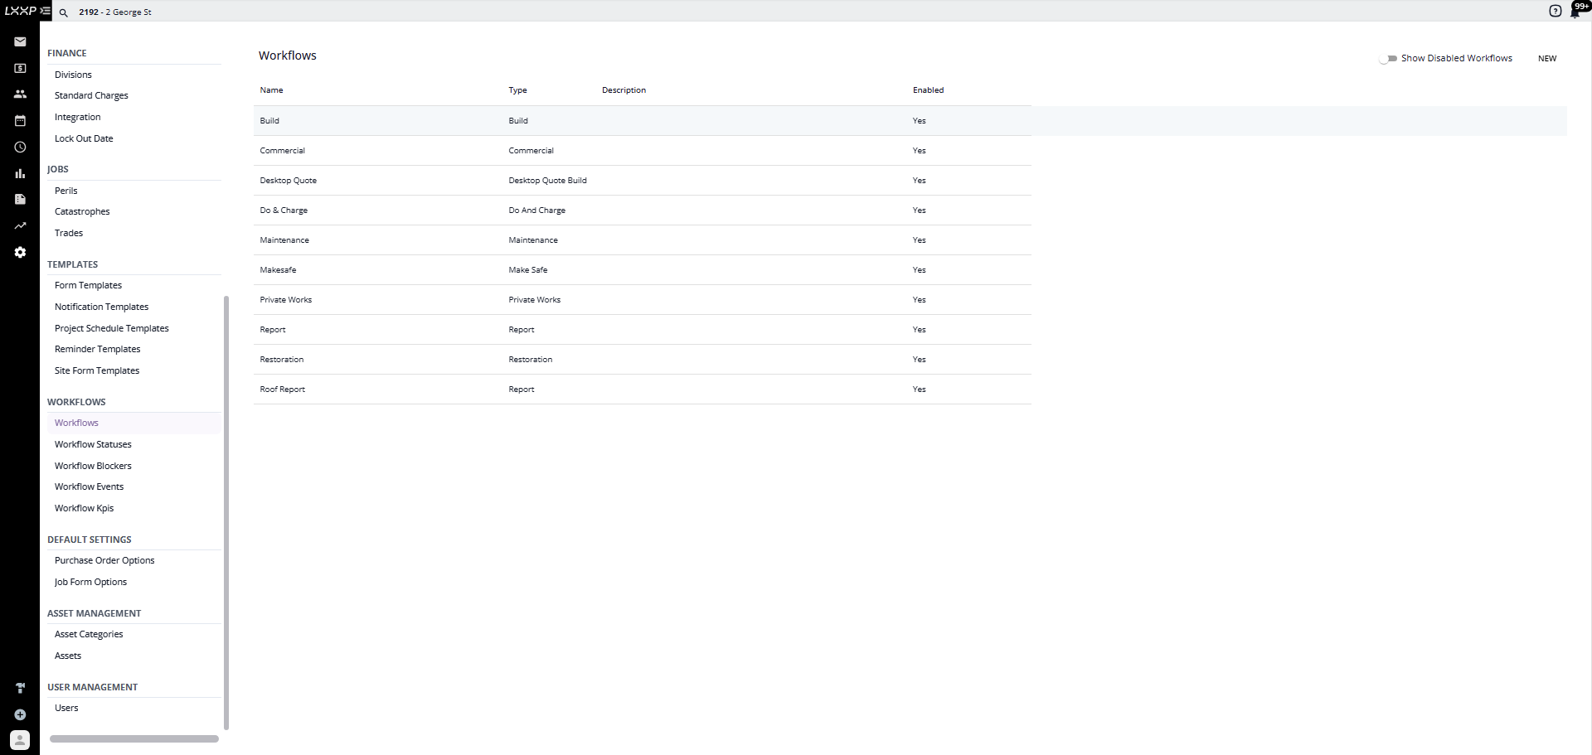Click the search magnifier in top bar
This screenshot has width=1592, height=755.
64,12
